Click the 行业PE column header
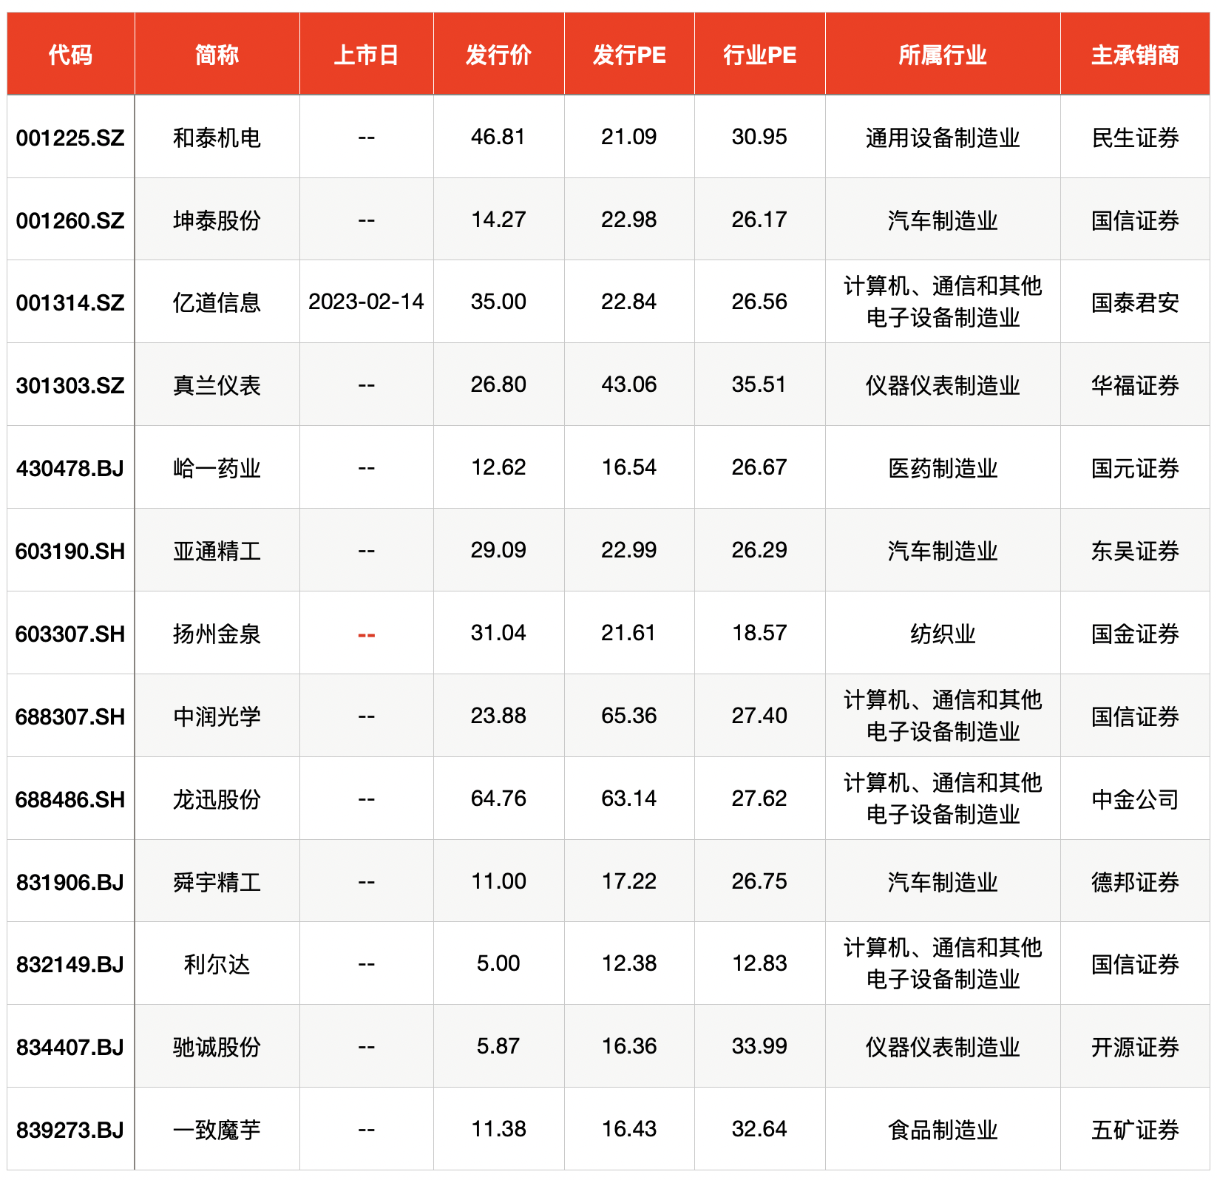The image size is (1217, 1180). 759,55
